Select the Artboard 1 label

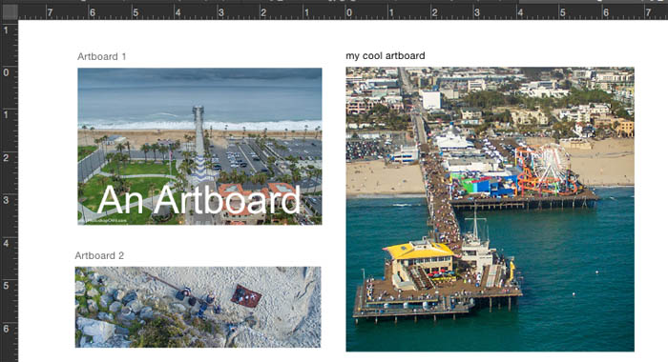pyautogui.click(x=102, y=56)
